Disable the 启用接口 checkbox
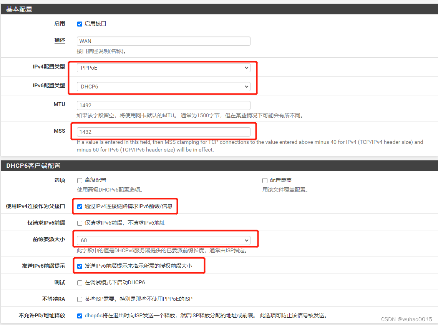Image resolution: width=438 pixels, height=325 pixels. click(79, 23)
